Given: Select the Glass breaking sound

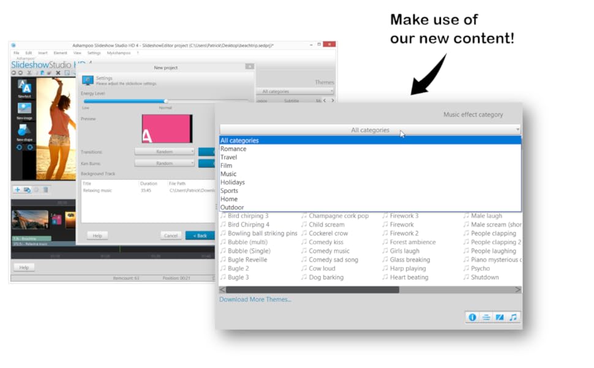Looking at the screenshot, I should coord(410,259).
